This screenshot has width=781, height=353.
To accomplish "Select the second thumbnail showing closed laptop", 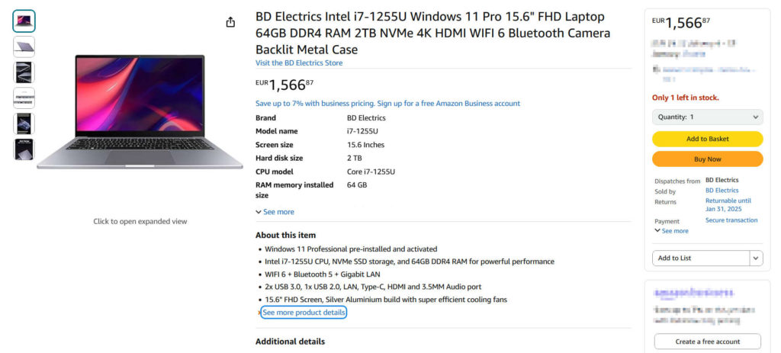I will click(24, 47).
